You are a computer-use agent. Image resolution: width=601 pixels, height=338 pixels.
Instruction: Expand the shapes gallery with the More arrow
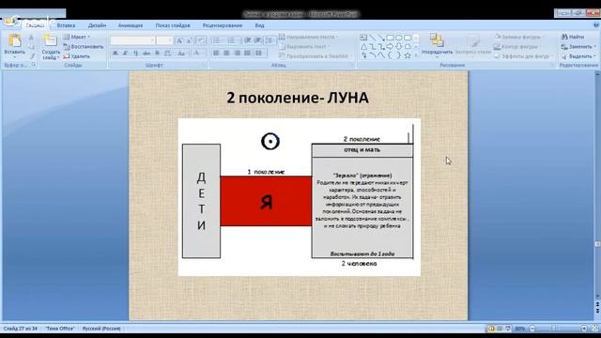[416, 55]
